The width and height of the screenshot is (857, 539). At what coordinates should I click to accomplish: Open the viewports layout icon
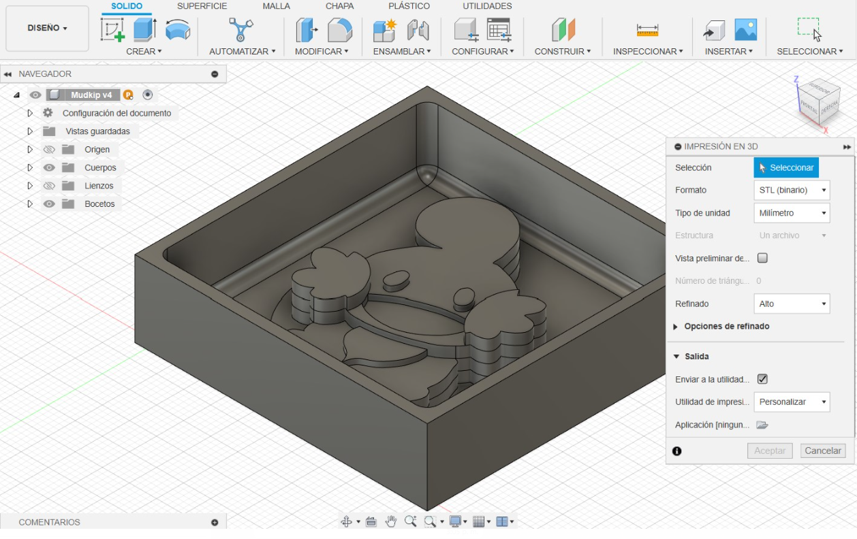tap(502, 521)
